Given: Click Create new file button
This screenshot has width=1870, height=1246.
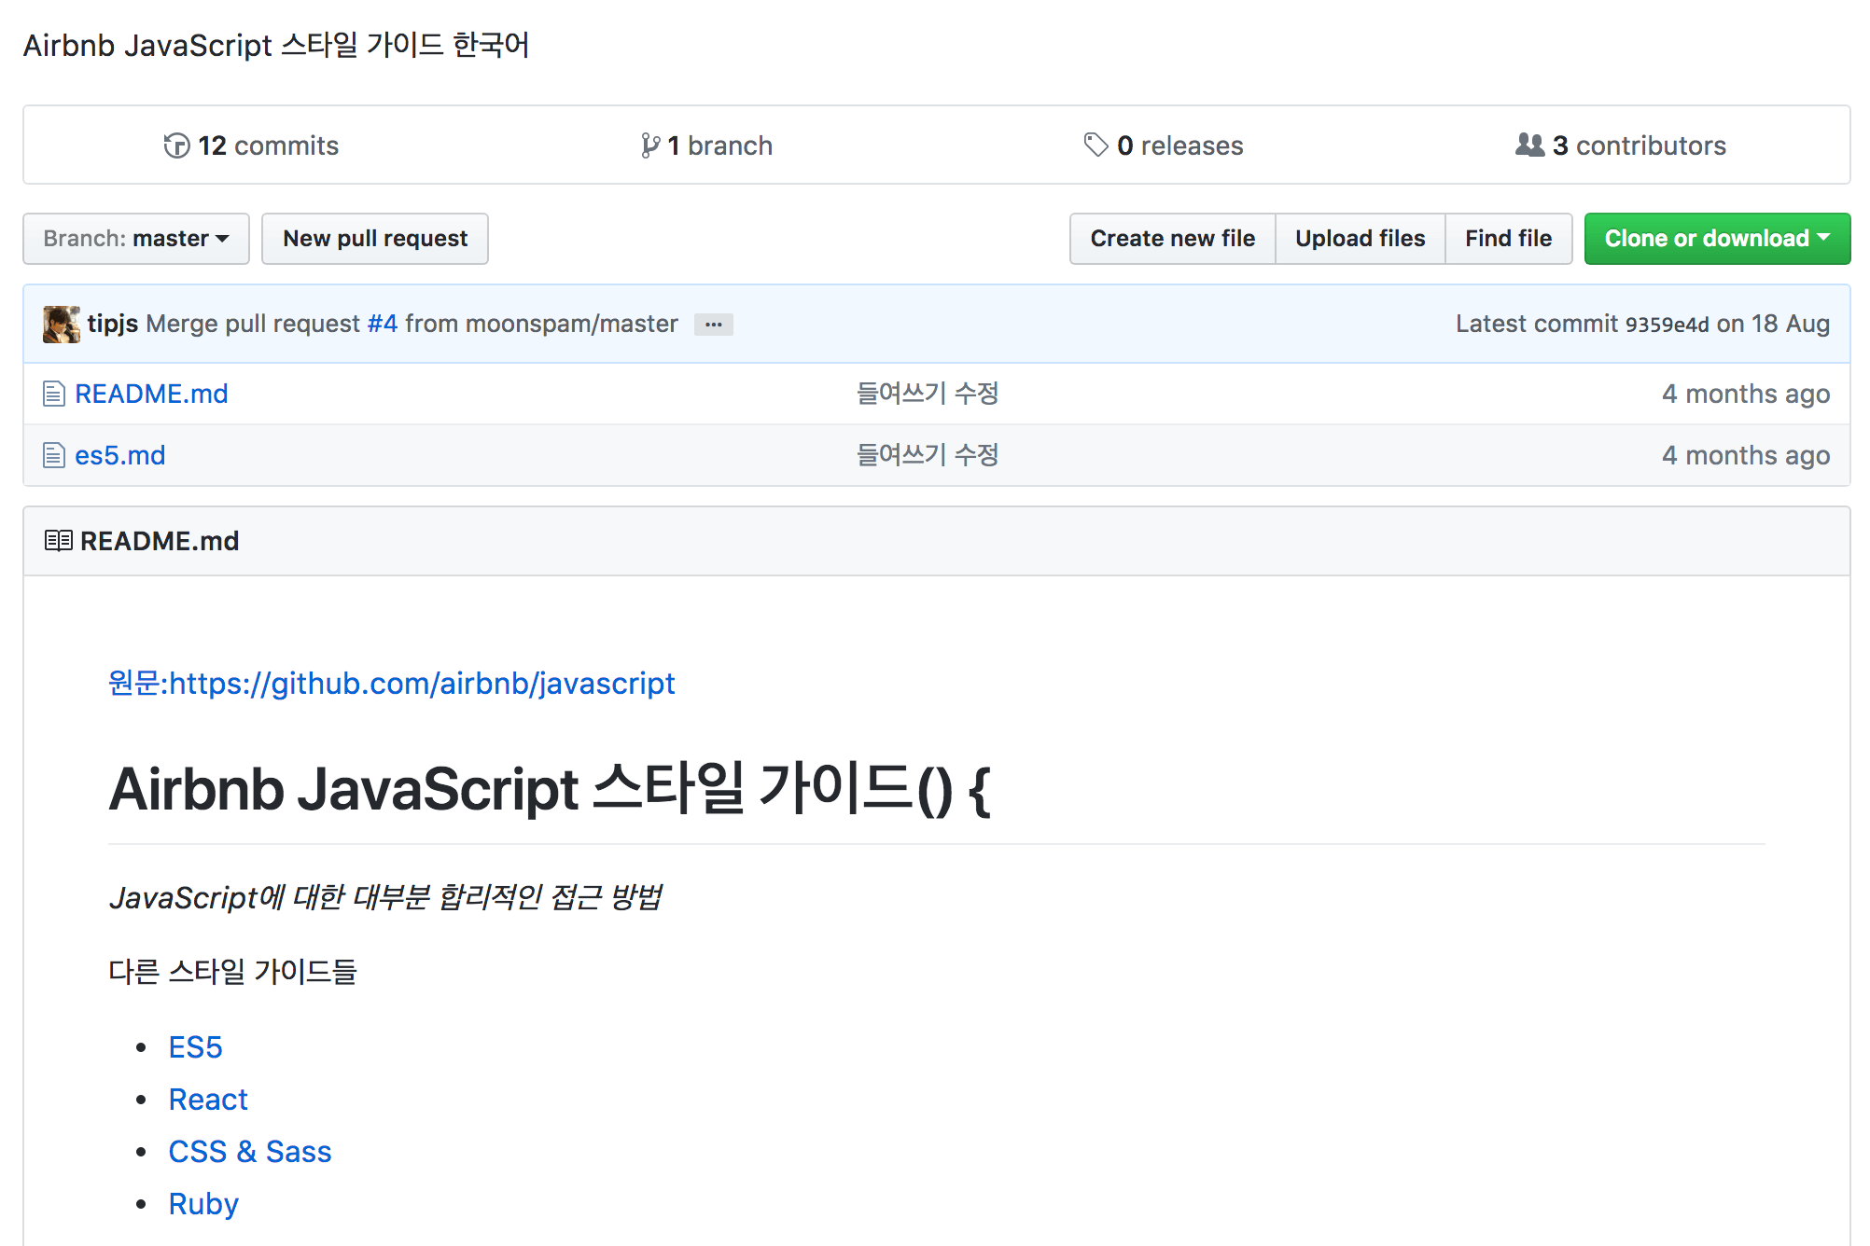Looking at the screenshot, I should click(1172, 239).
